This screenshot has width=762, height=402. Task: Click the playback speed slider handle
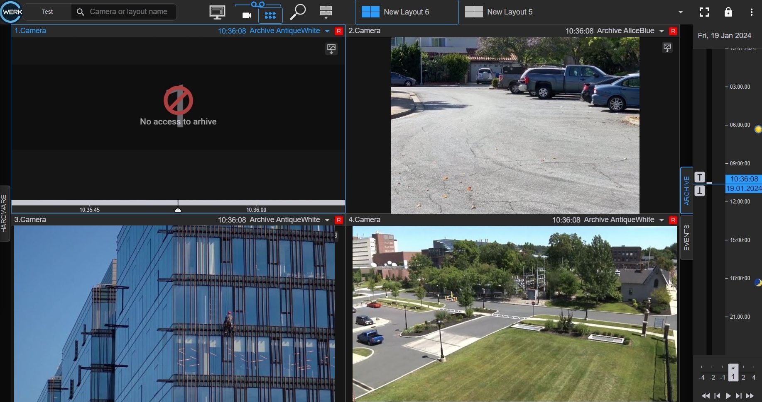point(733,372)
